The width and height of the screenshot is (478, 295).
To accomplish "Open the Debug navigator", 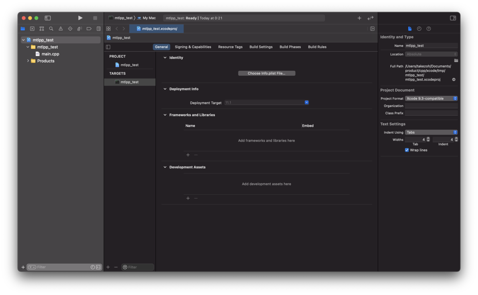I will click(x=80, y=29).
